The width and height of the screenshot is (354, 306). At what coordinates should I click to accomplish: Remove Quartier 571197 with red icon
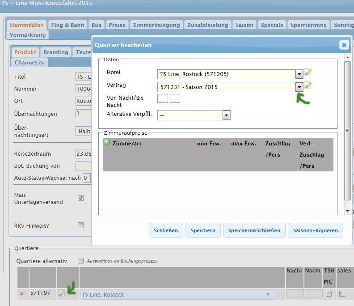(x=21, y=294)
